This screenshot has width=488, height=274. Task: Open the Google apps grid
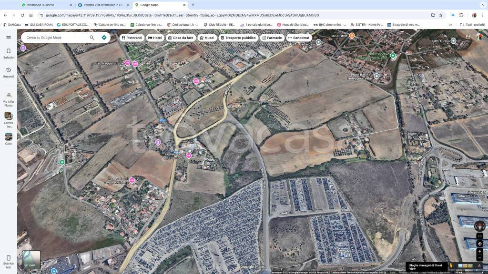pos(468,37)
